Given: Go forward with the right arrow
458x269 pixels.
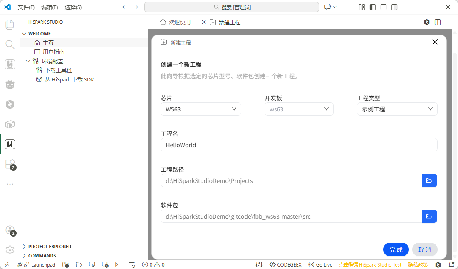Looking at the screenshot, I should pos(136,7).
